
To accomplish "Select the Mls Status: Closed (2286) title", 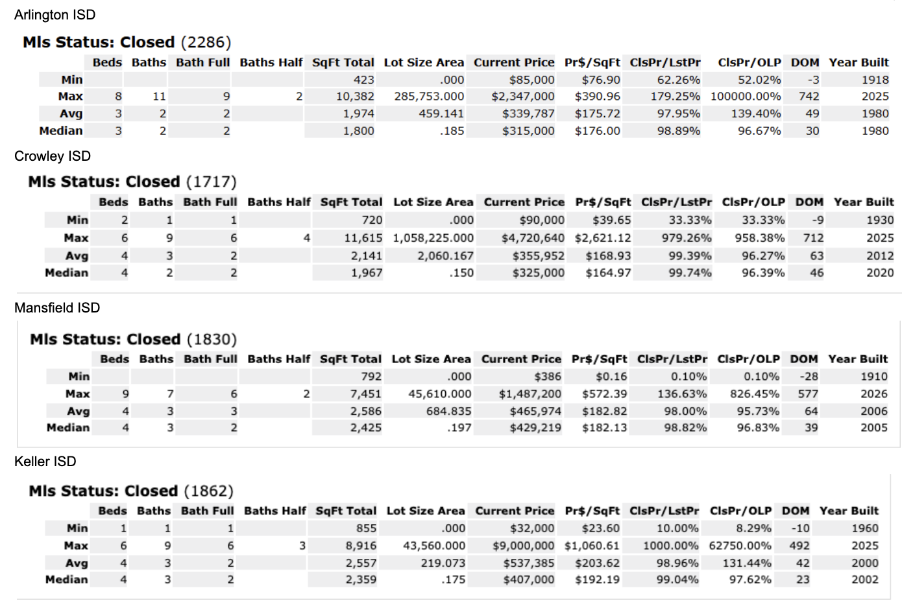I will (x=127, y=43).
